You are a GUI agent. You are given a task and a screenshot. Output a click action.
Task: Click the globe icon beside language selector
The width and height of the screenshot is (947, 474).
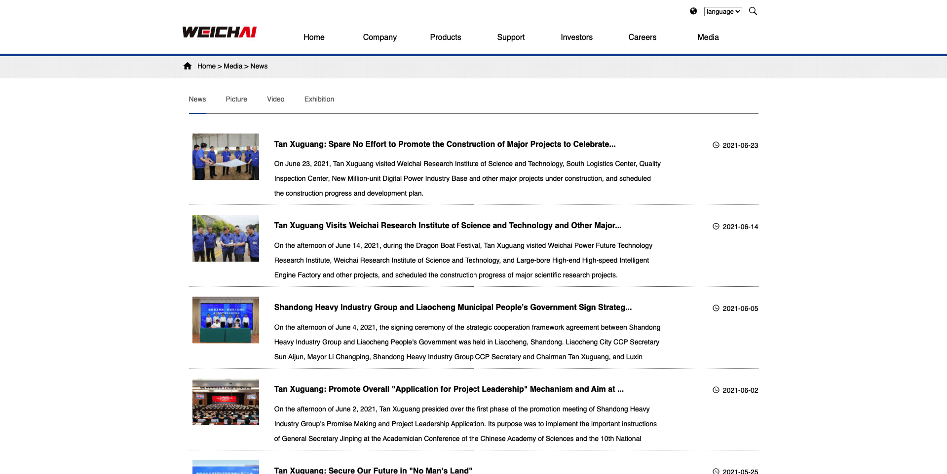point(693,11)
